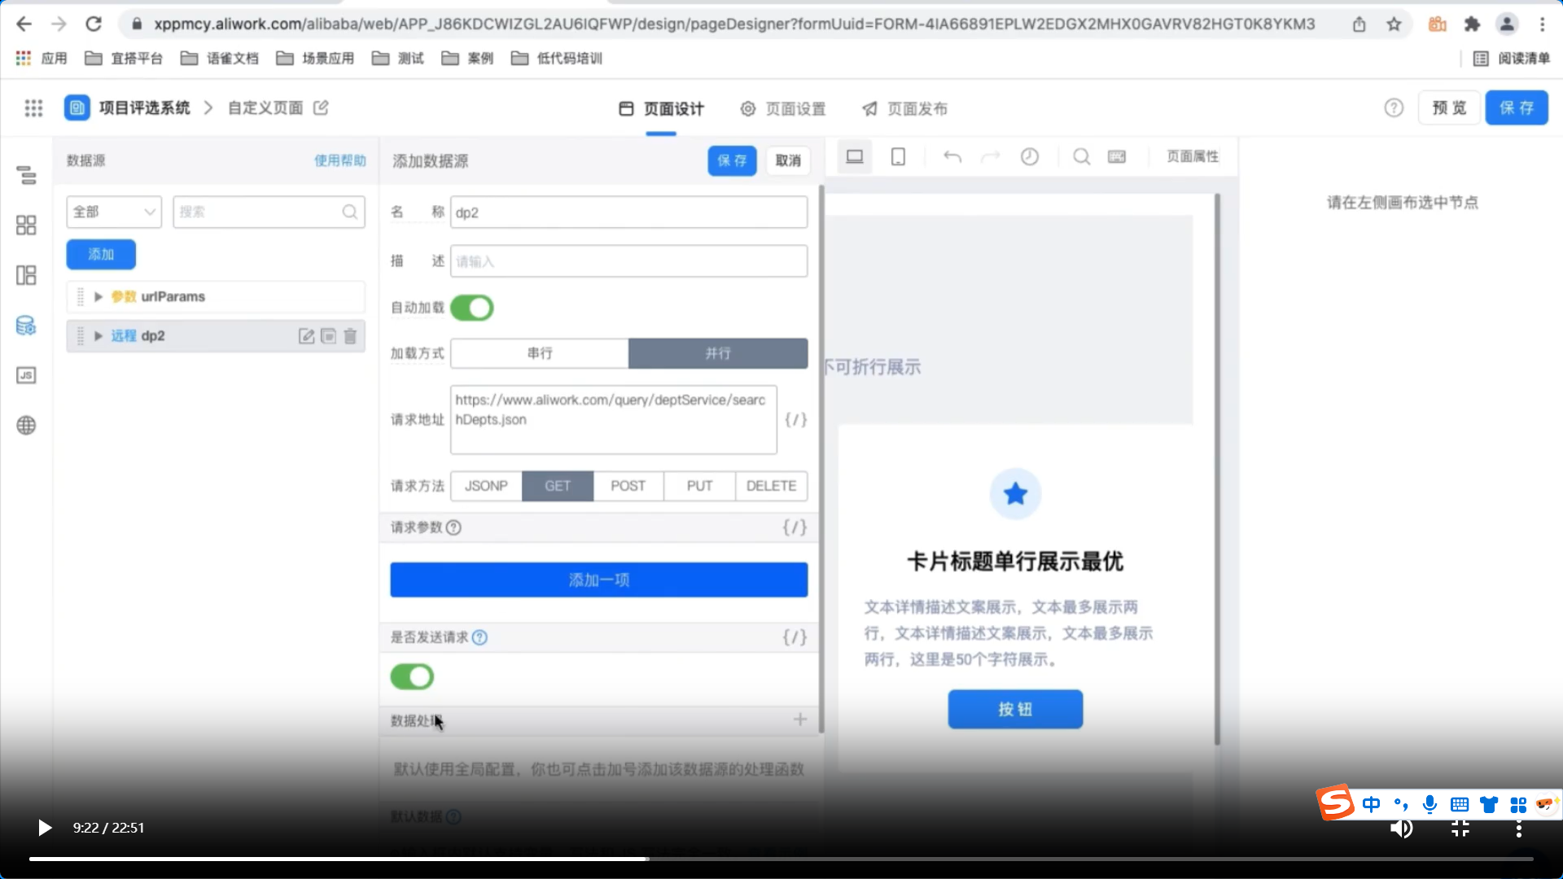Open the JS actions panel icon

[x=26, y=375]
